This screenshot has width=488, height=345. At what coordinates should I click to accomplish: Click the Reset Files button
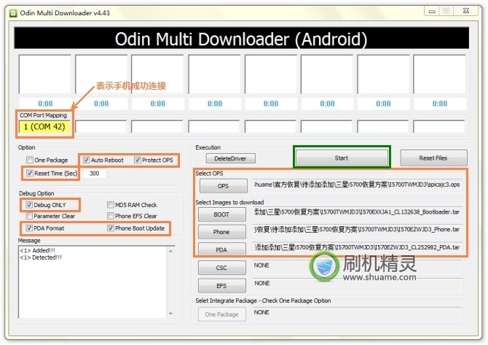[x=433, y=158]
